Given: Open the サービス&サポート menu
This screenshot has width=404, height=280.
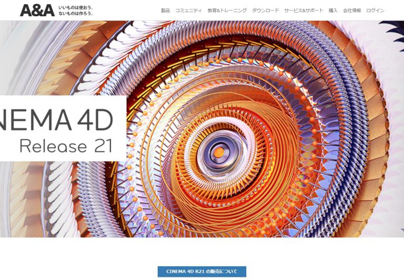Looking at the screenshot, I should click(304, 11).
